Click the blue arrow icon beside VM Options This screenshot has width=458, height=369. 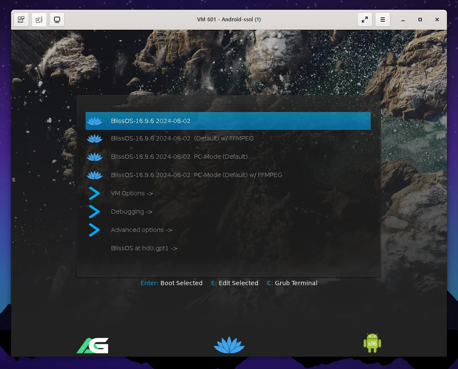(x=94, y=193)
